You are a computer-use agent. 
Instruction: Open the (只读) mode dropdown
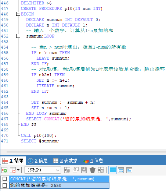(x=43, y=170)
